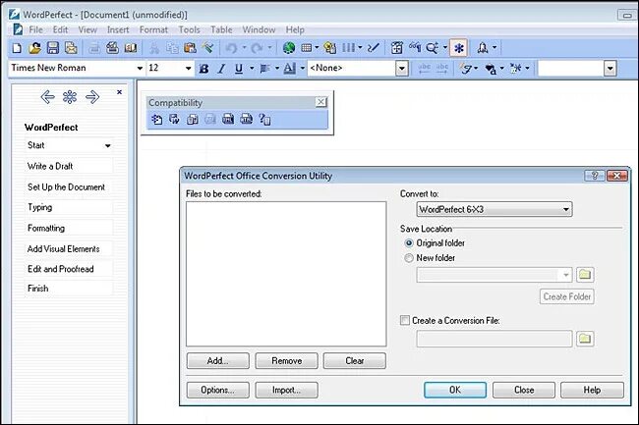Close the Compatibility floating toolbar
The width and height of the screenshot is (639, 425).
[321, 102]
